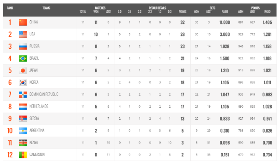Click the Brazil flag icon
The width and height of the screenshot is (280, 167).
click(x=23, y=58)
